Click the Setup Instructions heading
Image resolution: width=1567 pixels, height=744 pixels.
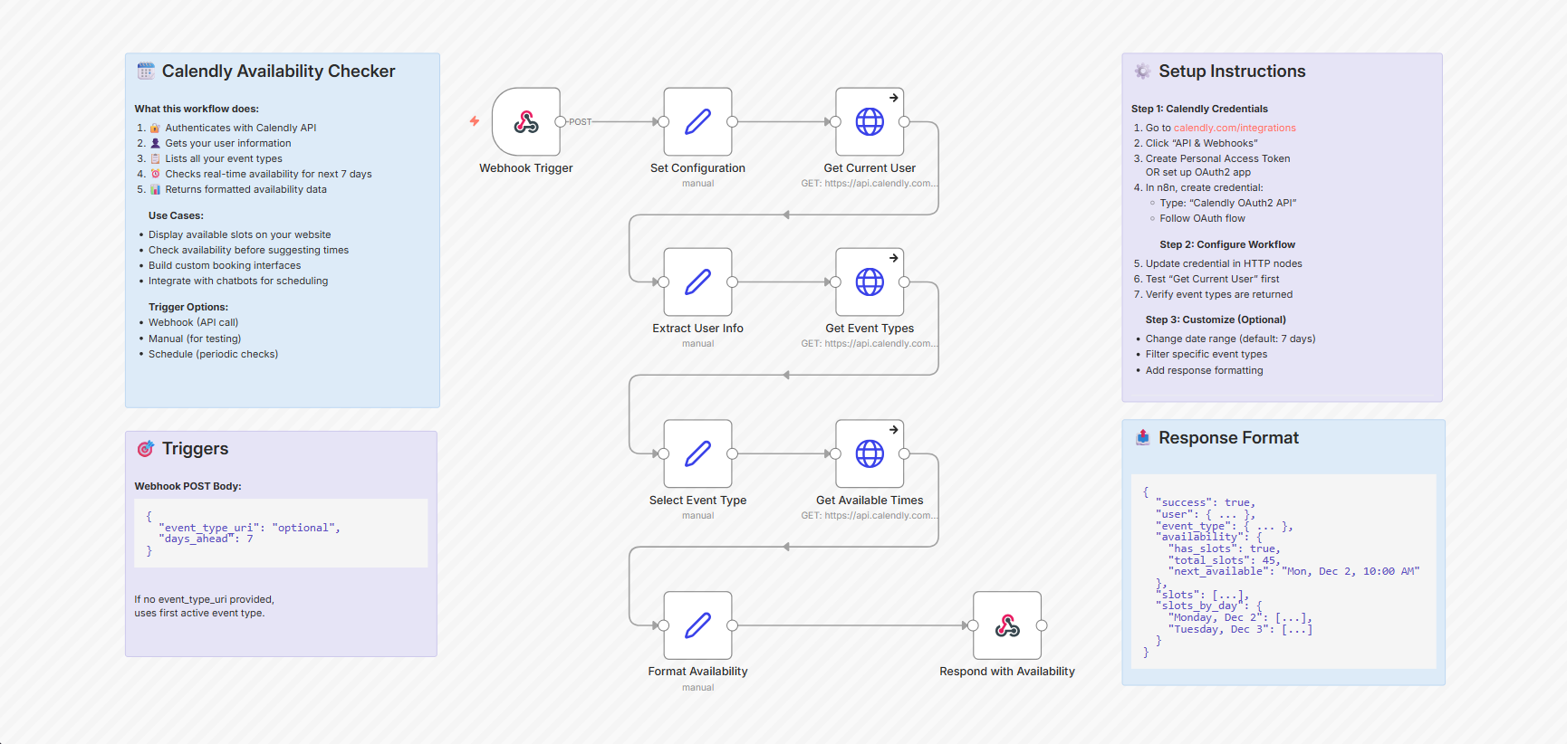coord(1232,71)
